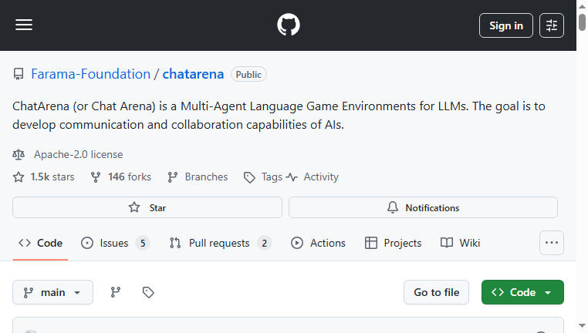Click the pulse icon beside Activity

click(x=292, y=177)
